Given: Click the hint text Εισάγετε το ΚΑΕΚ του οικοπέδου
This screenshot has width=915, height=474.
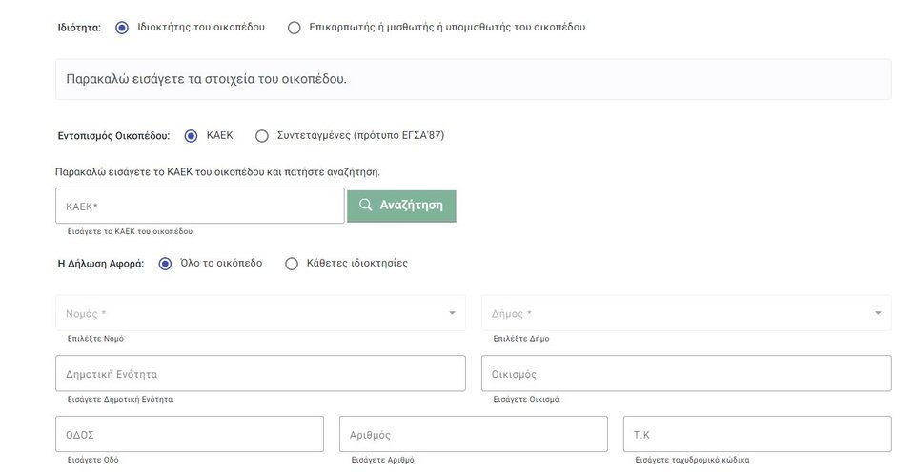Looking at the screenshot, I should pos(130,231).
